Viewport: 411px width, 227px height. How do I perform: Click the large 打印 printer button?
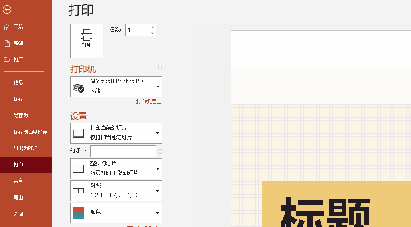click(x=87, y=41)
